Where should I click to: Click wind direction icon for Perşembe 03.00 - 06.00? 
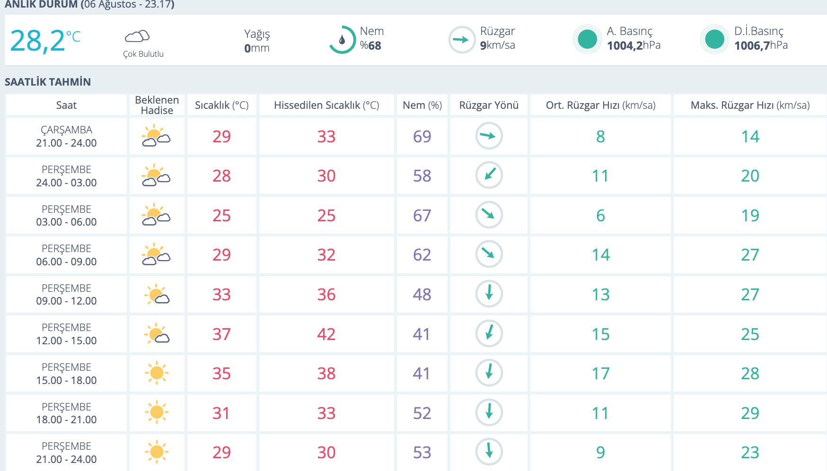489,215
